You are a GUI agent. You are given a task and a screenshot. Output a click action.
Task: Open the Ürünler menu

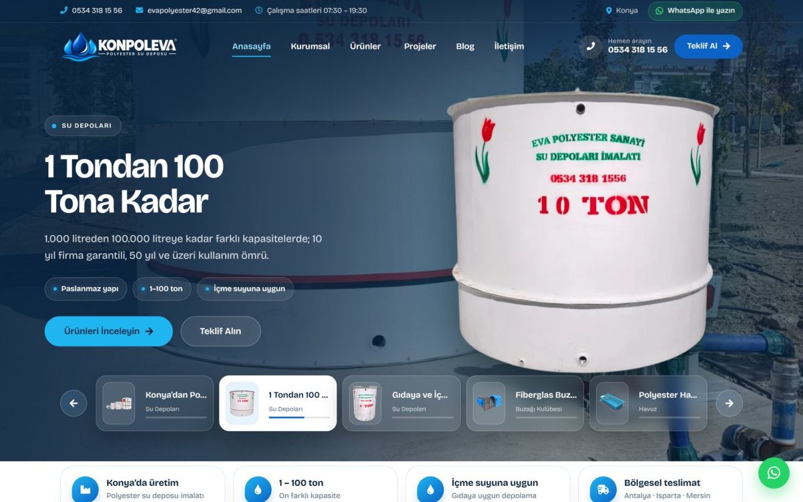point(365,46)
